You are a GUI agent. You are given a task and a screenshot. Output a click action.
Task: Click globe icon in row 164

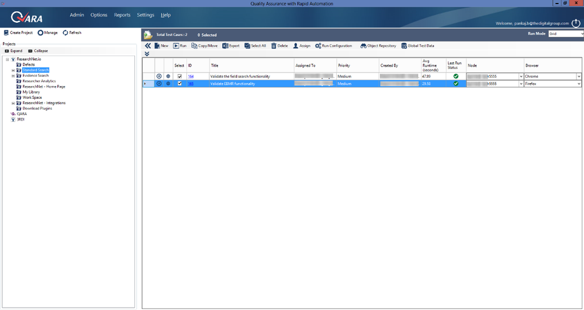[x=168, y=77]
